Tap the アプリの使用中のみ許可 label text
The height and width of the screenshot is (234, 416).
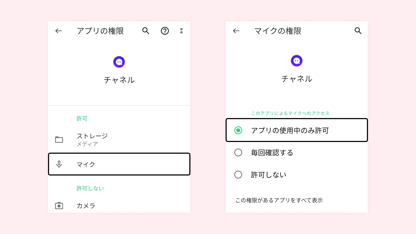click(x=290, y=131)
